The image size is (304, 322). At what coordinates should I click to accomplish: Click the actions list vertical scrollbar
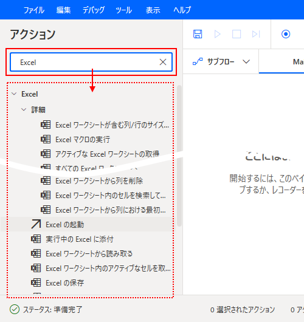pos(179,156)
